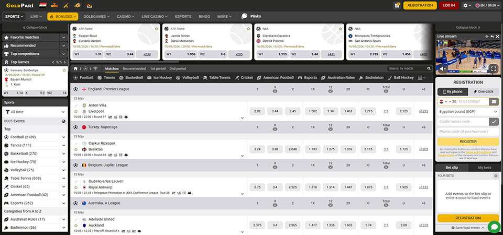Click the GoldPari logo
503x235 pixels.
click(x=19, y=5)
